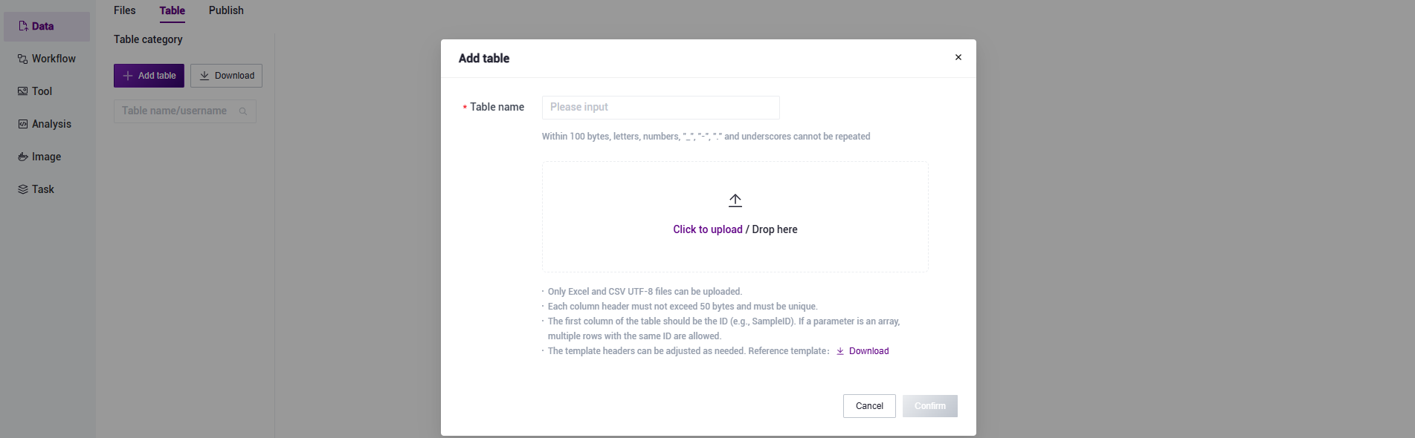The width and height of the screenshot is (1415, 438).
Task: Click the Tool sidebar icon
Action: tap(23, 91)
